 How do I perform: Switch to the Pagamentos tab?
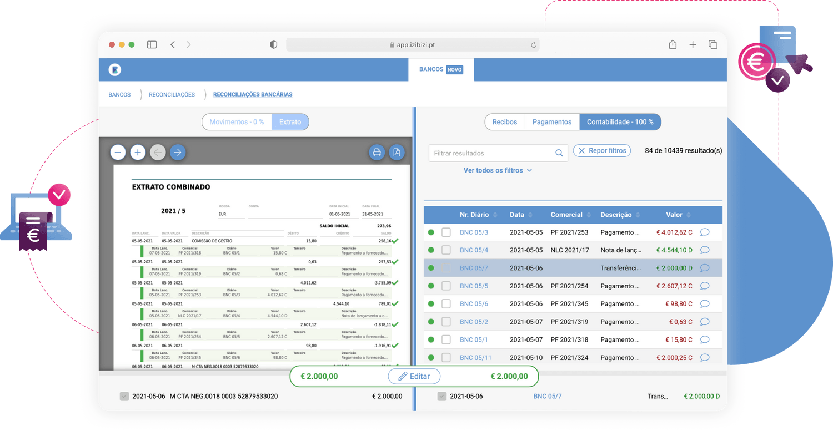551,122
